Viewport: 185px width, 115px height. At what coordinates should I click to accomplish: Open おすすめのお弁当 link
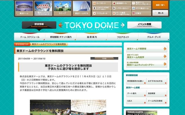157,81
